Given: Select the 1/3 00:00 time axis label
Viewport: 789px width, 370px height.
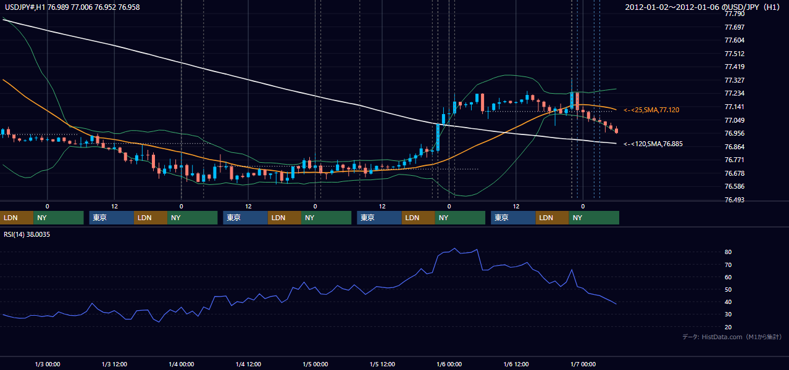Looking at the screenshot, I should tap(47, 364).
